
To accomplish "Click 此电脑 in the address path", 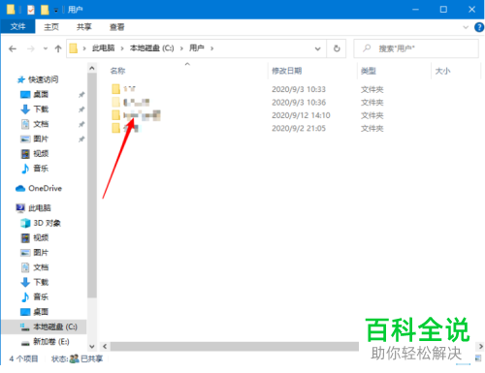I will pyautogui.click(x=103, y=48).
